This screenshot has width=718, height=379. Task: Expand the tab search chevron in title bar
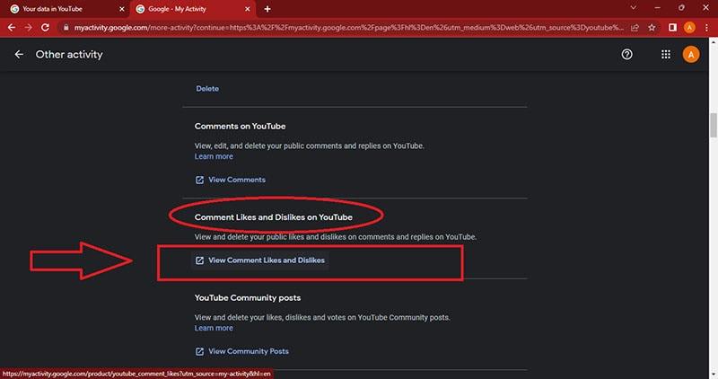tap(632, 8)
